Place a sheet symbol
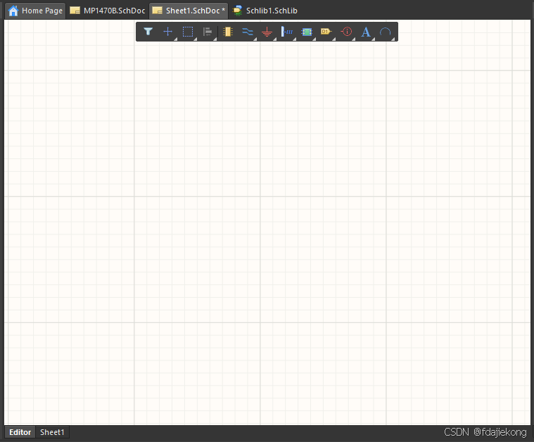The width and height of the screenshot is (534, 442). [x=307, y=32]
